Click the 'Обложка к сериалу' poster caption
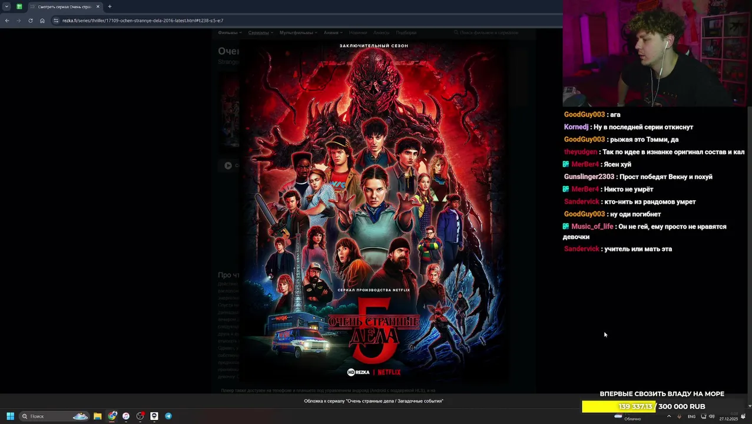Viewport: 752px width, 424px height. 373,401
